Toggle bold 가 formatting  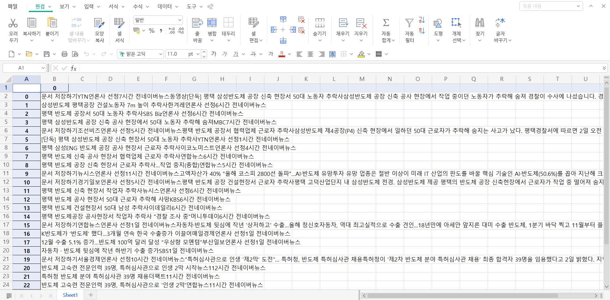point(214,54)
